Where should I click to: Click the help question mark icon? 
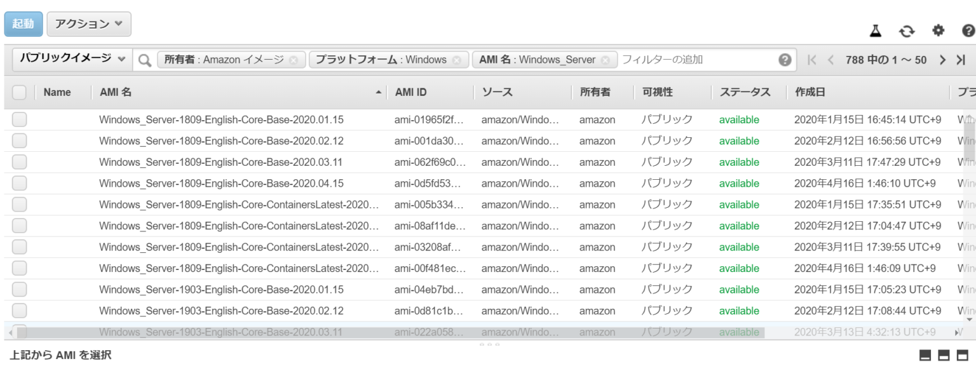point(968,31)
